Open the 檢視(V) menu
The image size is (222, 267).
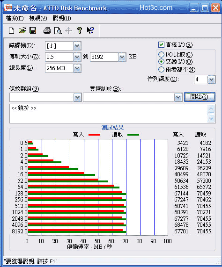coord(38,18)
